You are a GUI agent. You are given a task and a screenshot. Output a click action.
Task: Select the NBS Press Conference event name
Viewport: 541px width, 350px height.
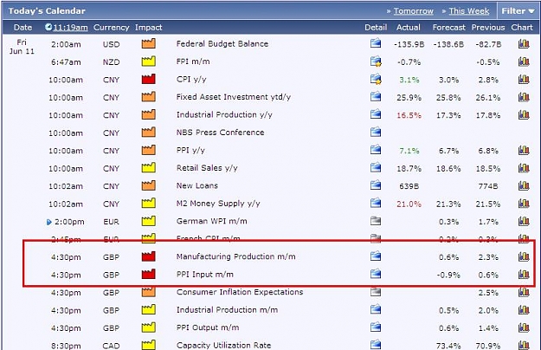click(x=220, y=133)
